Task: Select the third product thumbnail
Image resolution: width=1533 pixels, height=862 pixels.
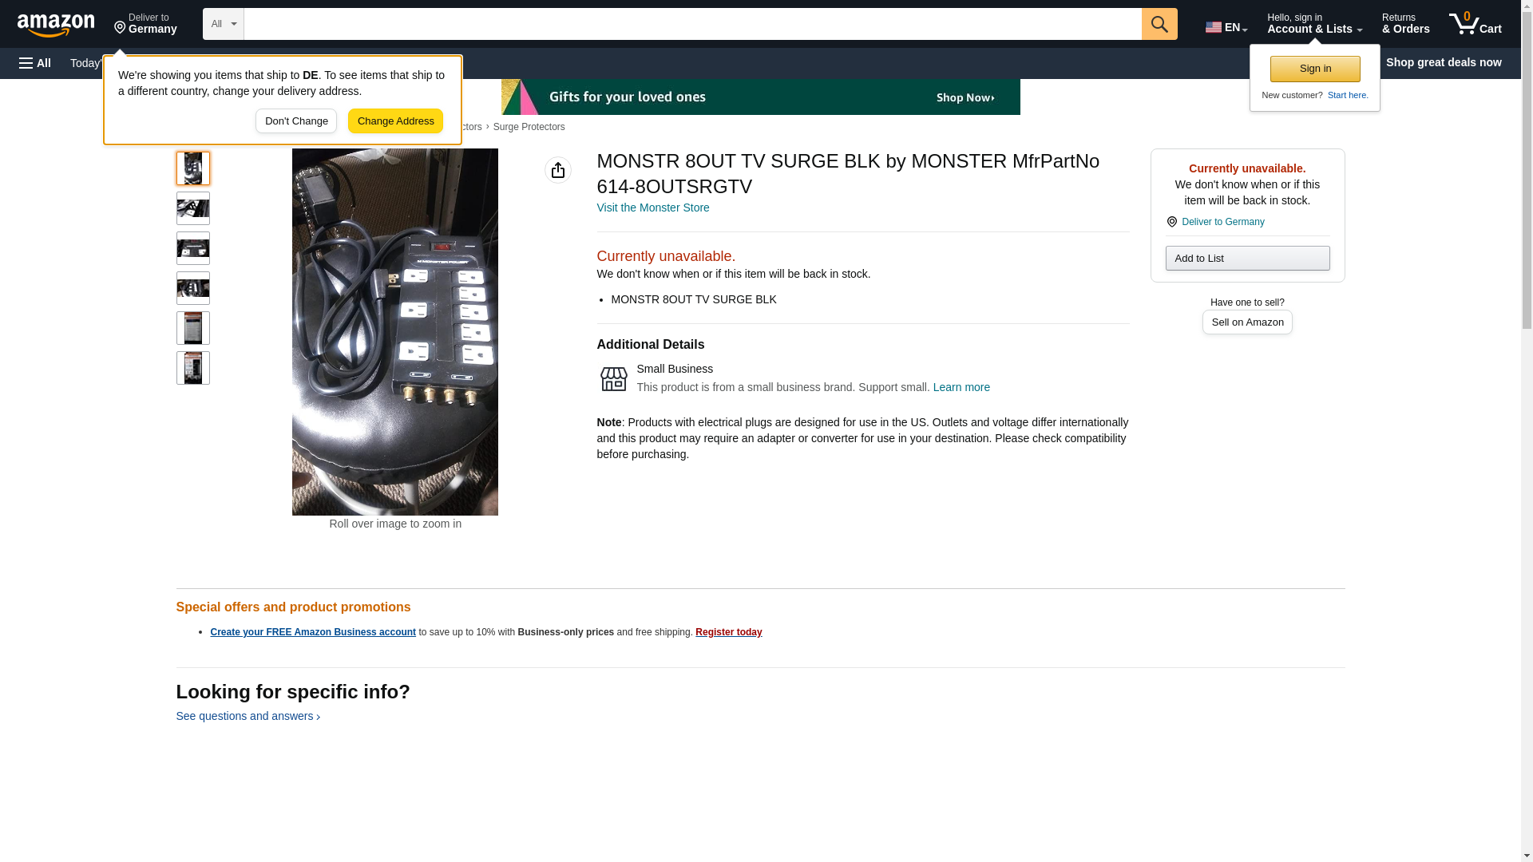Action: (193, 248)
